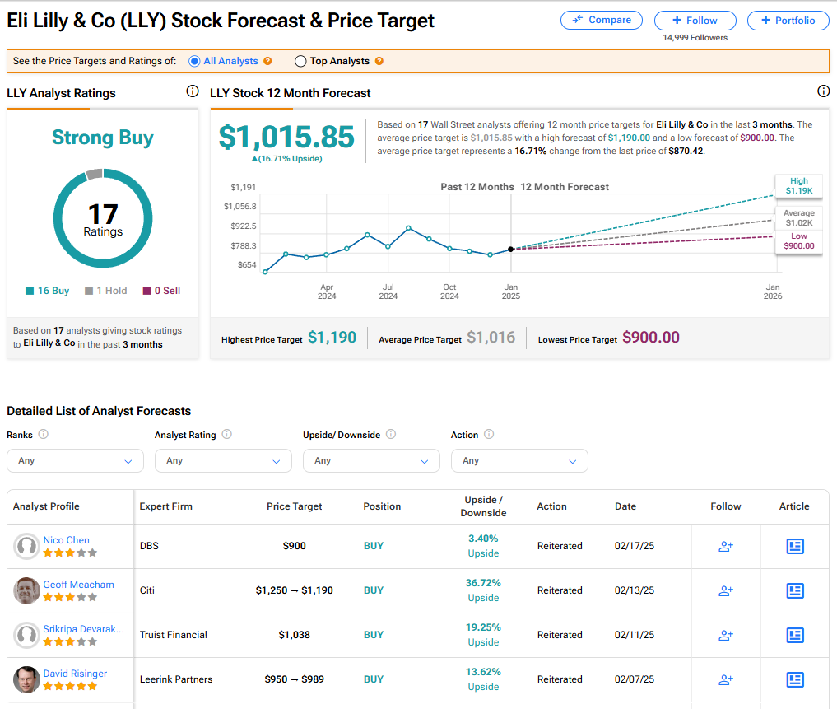This screenshot has height=709, width=837.
Task: Click the Compare button
Action: coord(601,20)
